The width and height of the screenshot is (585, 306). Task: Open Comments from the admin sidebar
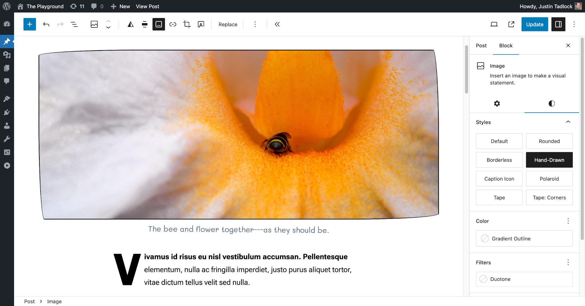pyautogui.click(x=7, y=81)
